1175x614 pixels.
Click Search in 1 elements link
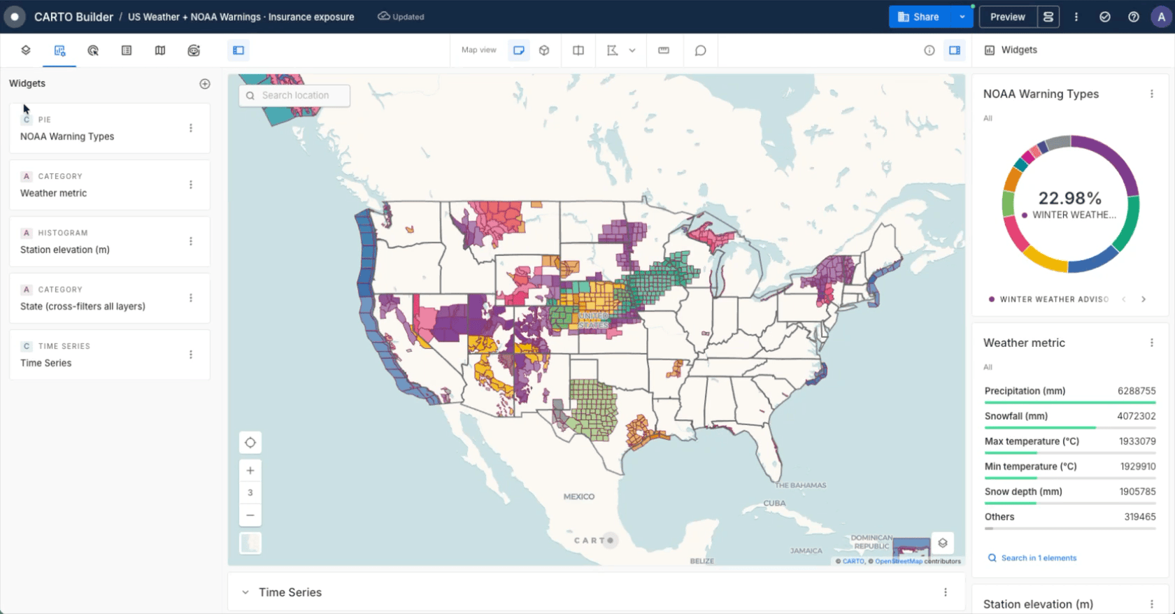click(1039, 558)
